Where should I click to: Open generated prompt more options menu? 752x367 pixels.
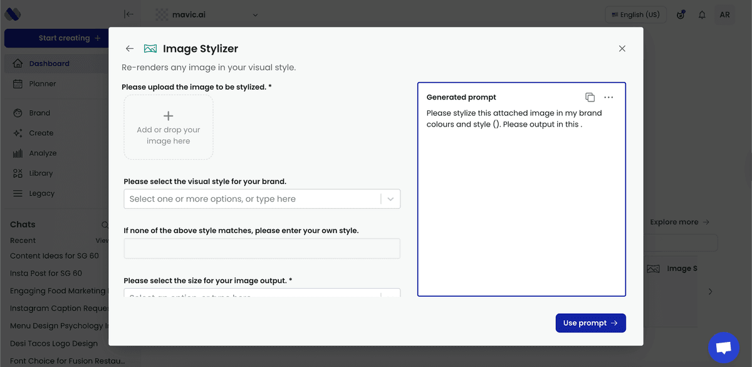tap(608, 97)
